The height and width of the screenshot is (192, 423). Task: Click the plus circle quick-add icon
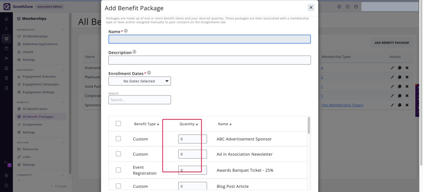click(339, 7)
